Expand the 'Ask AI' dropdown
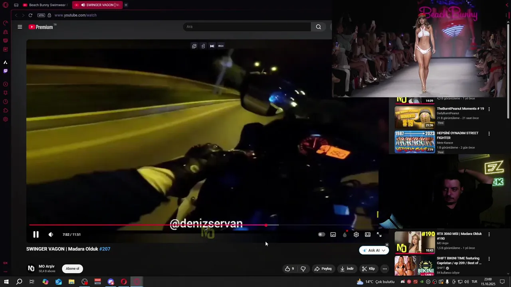The width and height of the screenshot is (511, 287). [383, 250]
